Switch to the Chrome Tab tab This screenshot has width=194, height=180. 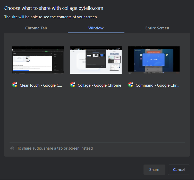click(36, 28)
